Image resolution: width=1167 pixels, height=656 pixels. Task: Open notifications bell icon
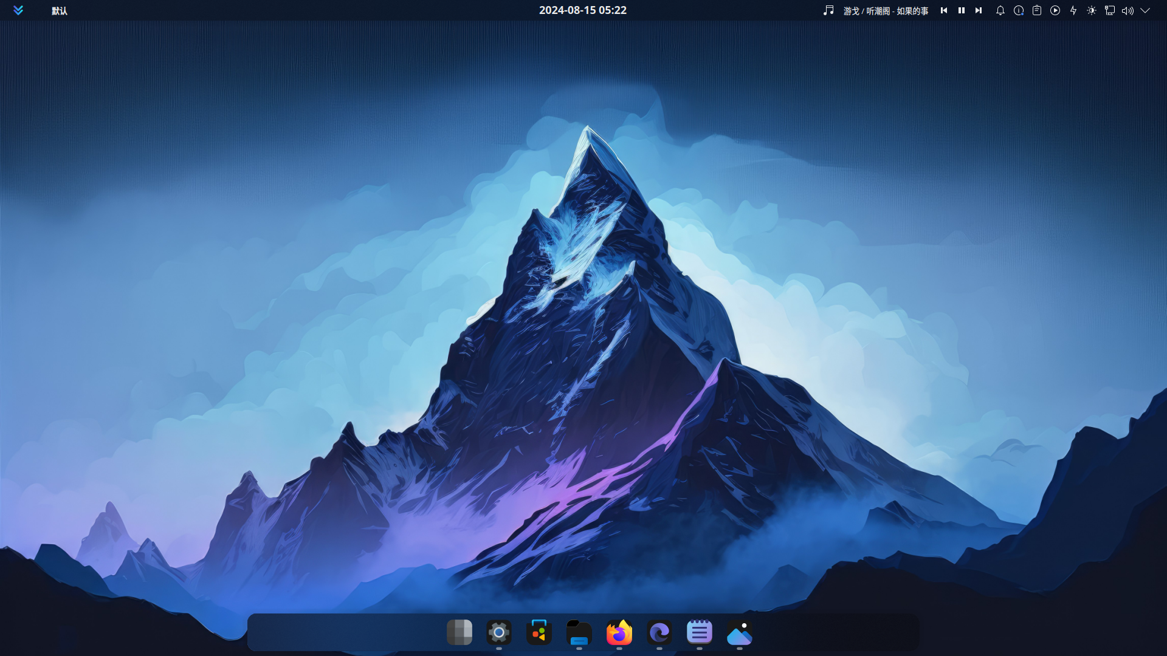pos(1000,10)
